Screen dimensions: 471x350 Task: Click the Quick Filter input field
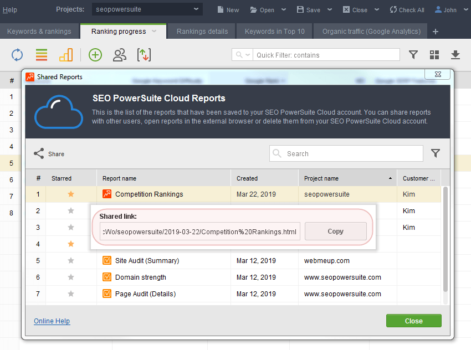[326, 55]
